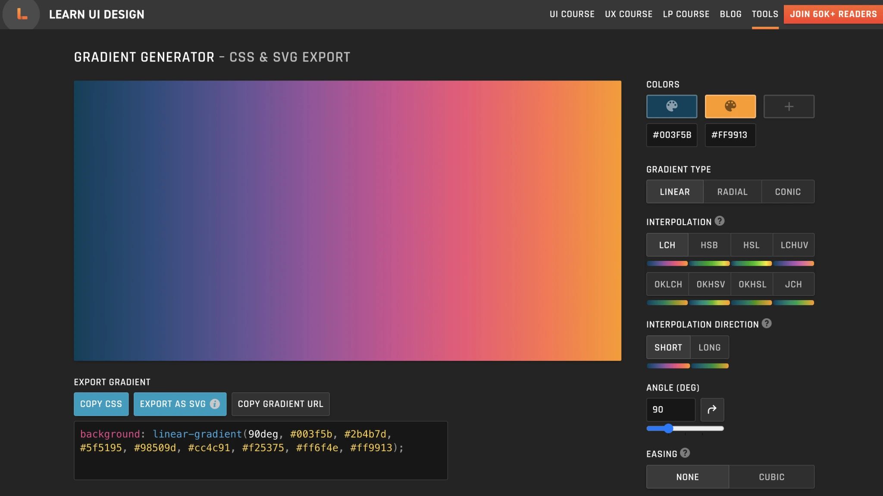Choose HSL interpolation mode
883x496 pixels.
(x=751, y=245)
